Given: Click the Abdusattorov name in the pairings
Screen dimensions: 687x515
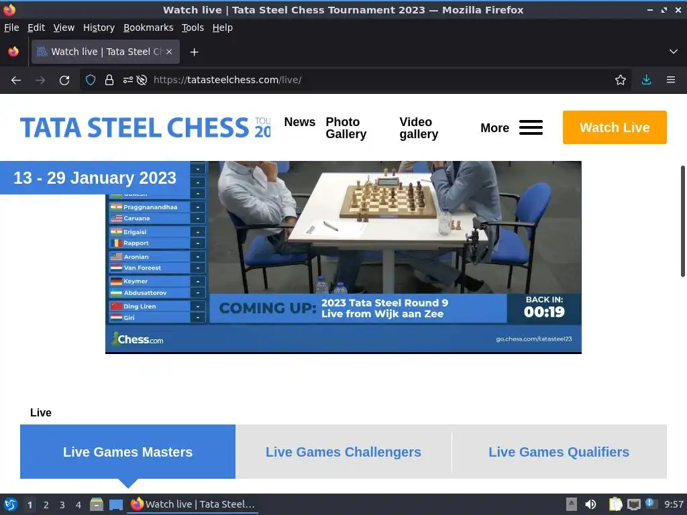Looking at the screenshot, I should coord(145,292).
